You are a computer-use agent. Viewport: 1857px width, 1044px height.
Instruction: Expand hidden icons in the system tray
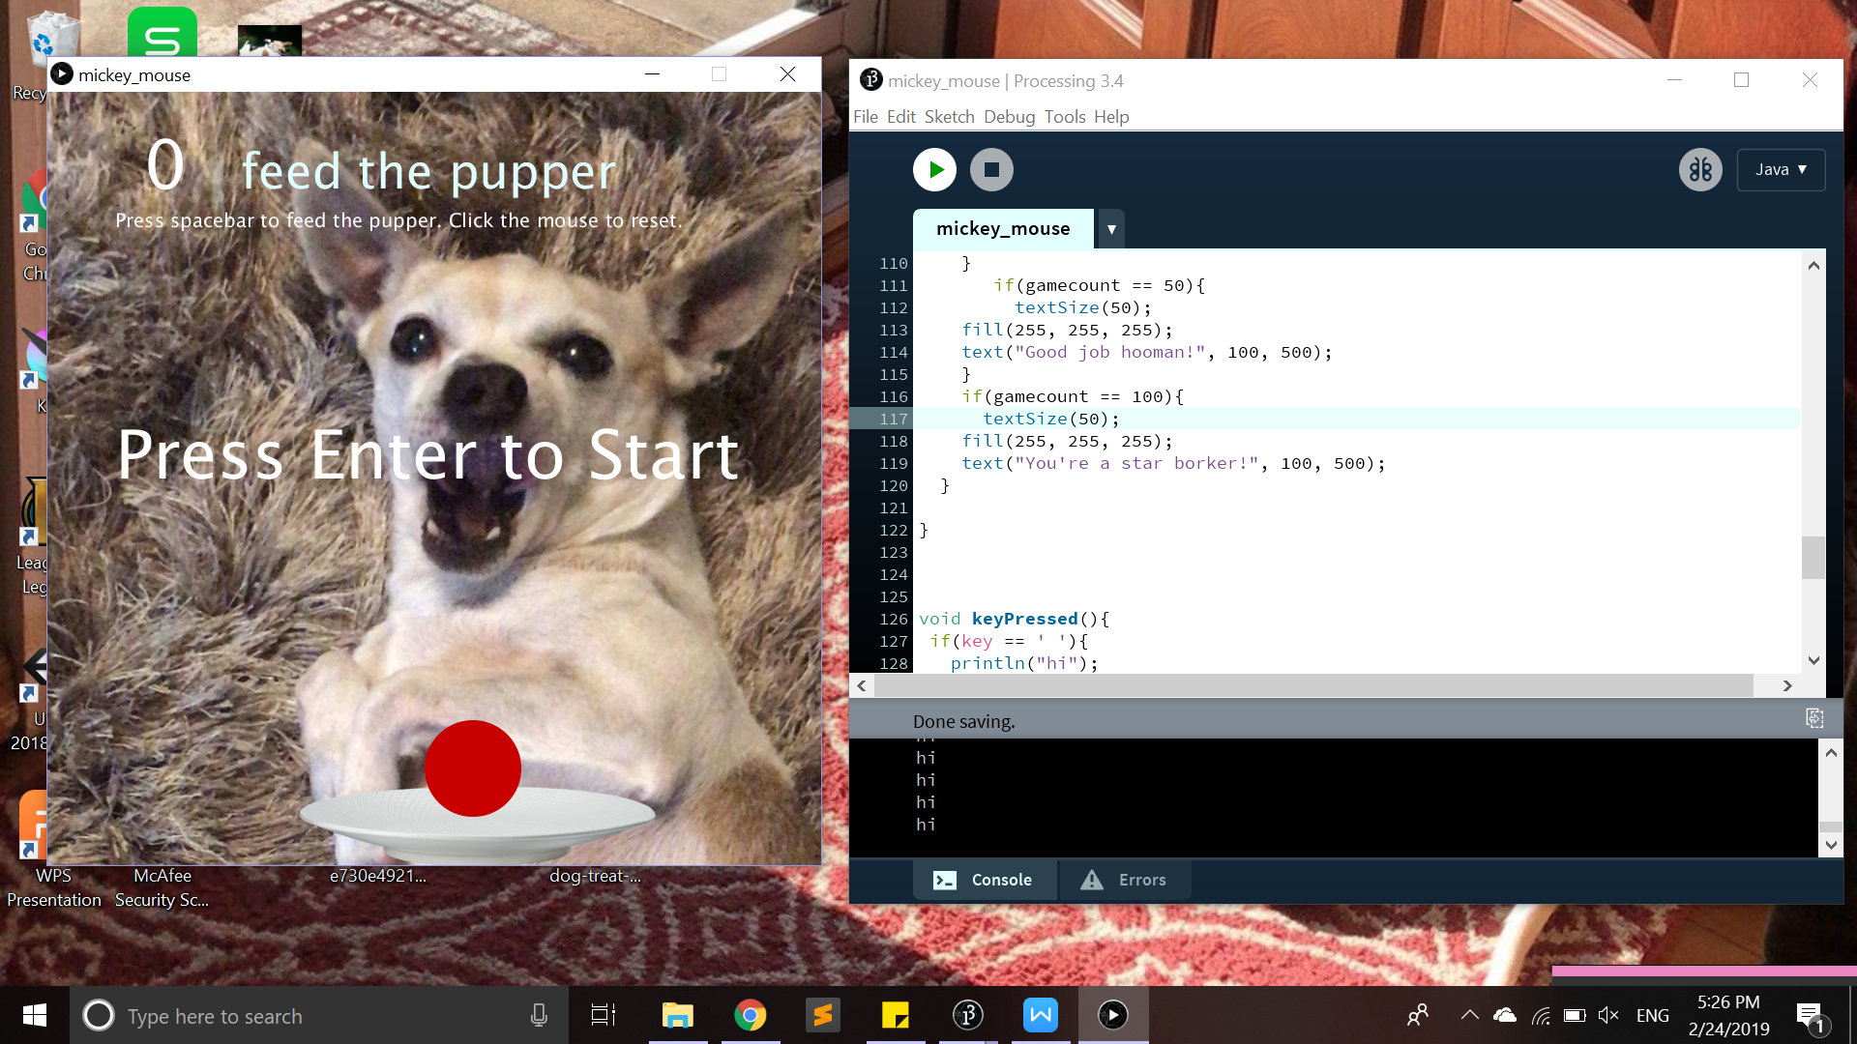coord(1468,1015)
